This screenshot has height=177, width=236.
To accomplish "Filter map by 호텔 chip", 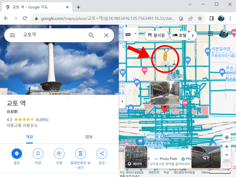I will coord(179,35).
